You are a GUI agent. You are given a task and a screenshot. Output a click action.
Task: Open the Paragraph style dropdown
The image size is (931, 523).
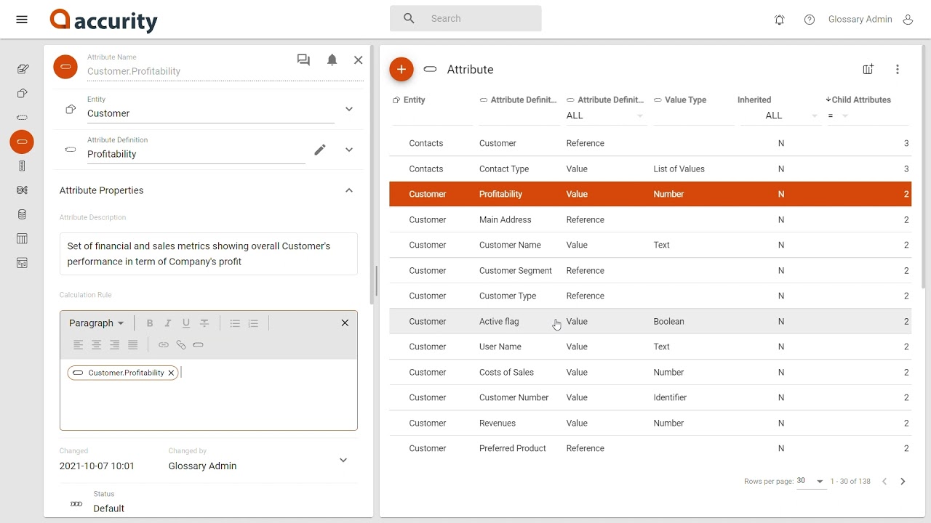(x=97, y=323)
